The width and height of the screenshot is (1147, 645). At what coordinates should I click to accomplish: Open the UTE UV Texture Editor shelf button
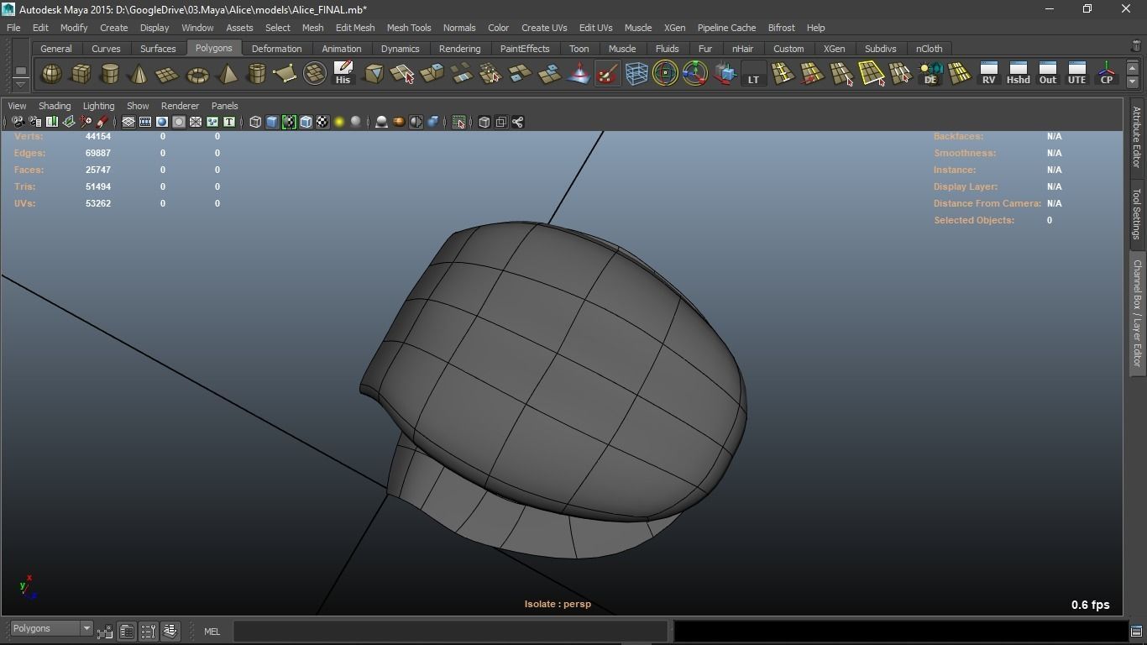[1077, 74]
